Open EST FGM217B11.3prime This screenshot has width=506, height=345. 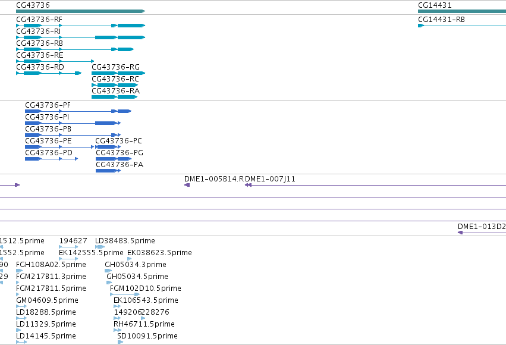click(x=18, y=283)
